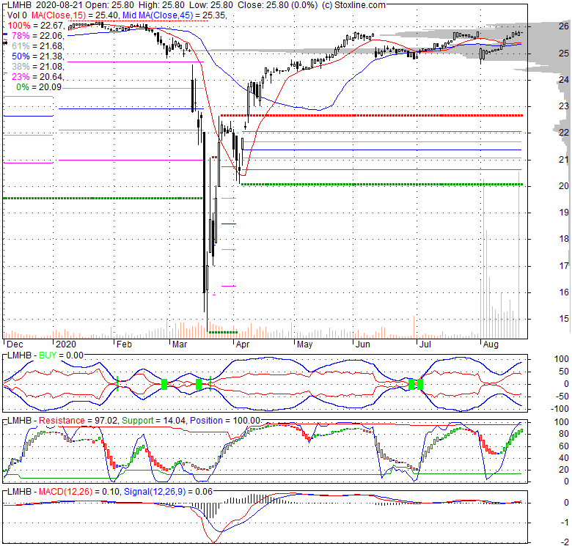This screenshot has height=546, width=572.
Task: Click the 26 price axis label
Action: coord(564,26)
